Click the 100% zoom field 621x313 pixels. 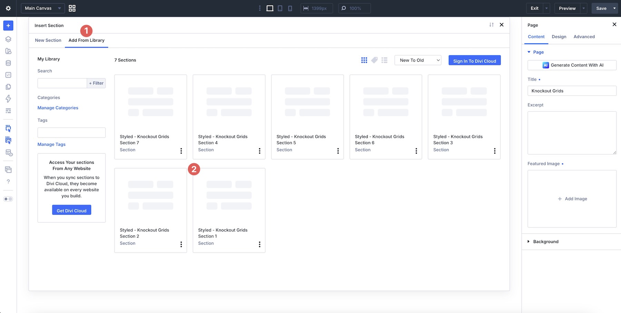tap(355, 8)
